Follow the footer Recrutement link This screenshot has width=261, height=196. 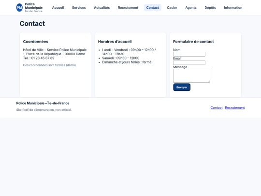[235, 107]
